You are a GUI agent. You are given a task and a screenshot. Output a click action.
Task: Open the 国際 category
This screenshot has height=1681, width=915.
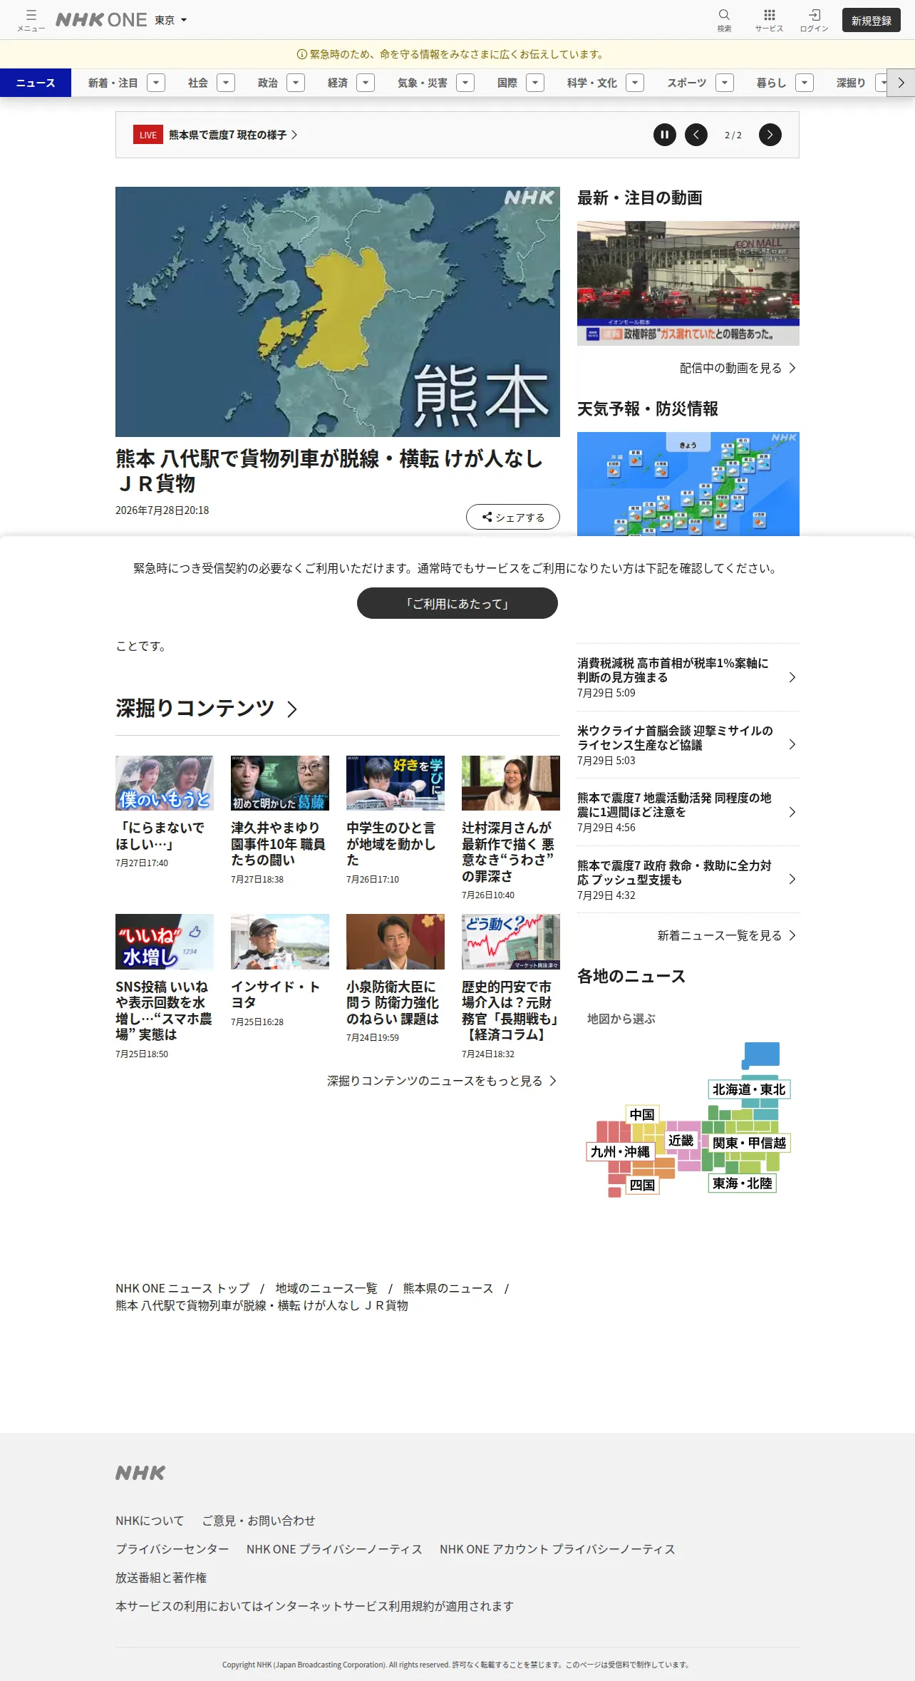[x=507, y=83]
